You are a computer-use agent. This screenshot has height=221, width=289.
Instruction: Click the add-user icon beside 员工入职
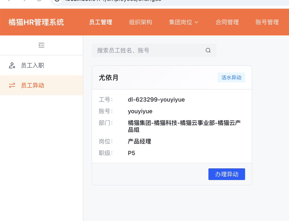click(12, 65)
